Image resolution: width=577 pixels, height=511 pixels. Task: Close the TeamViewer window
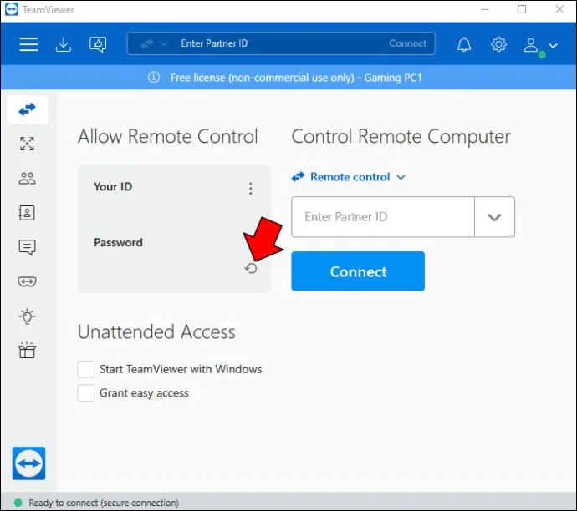[559, 9]
